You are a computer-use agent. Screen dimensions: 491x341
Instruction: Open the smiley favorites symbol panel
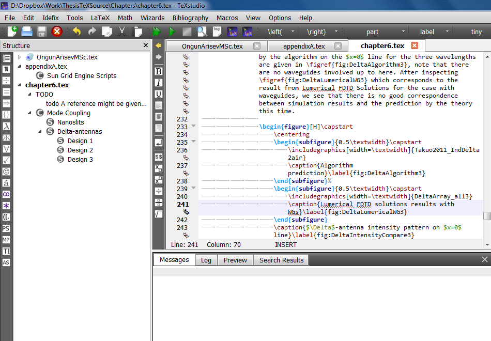point(6,172)
